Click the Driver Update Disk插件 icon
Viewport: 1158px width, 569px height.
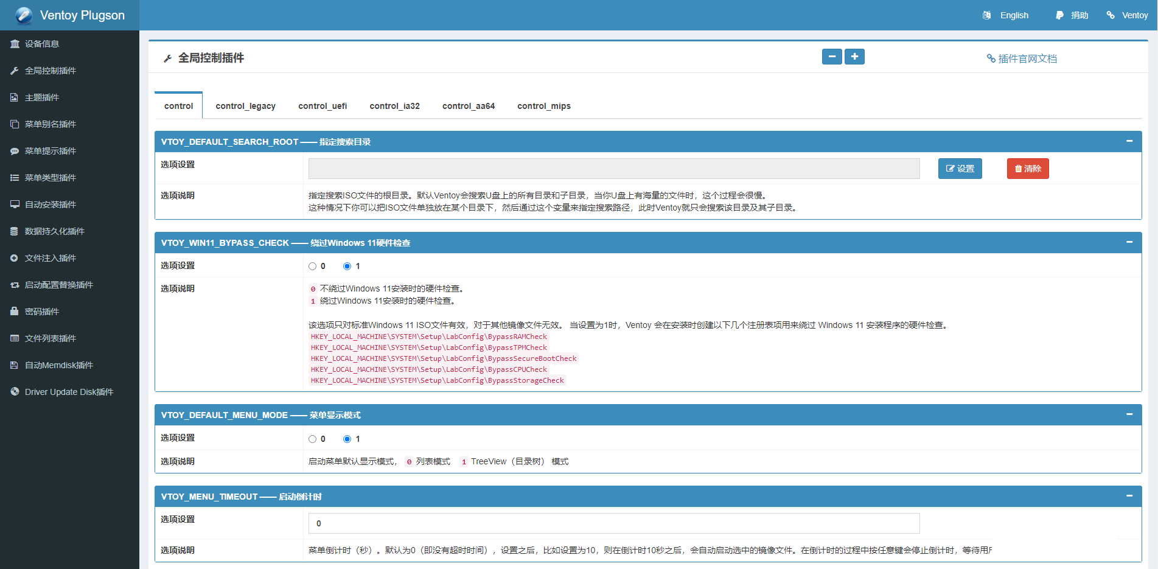click(x=15, y=392)
